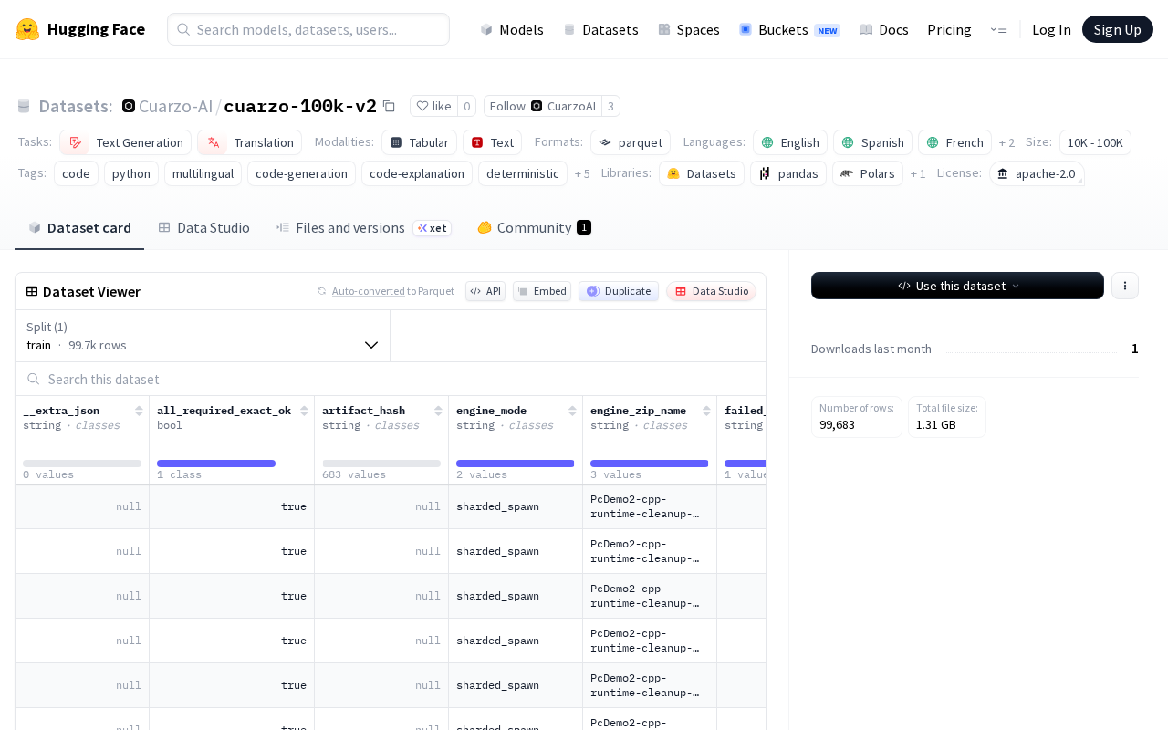1168x730 pixels.
Task: Open the API button in Dataset Viewer
Action: [485, 291]
